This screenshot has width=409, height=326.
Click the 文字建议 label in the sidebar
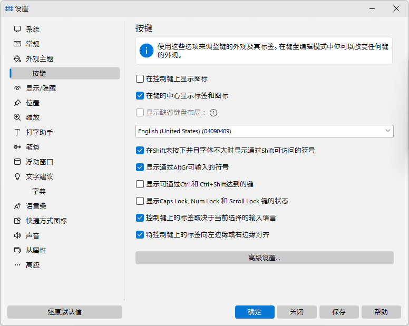40,176
